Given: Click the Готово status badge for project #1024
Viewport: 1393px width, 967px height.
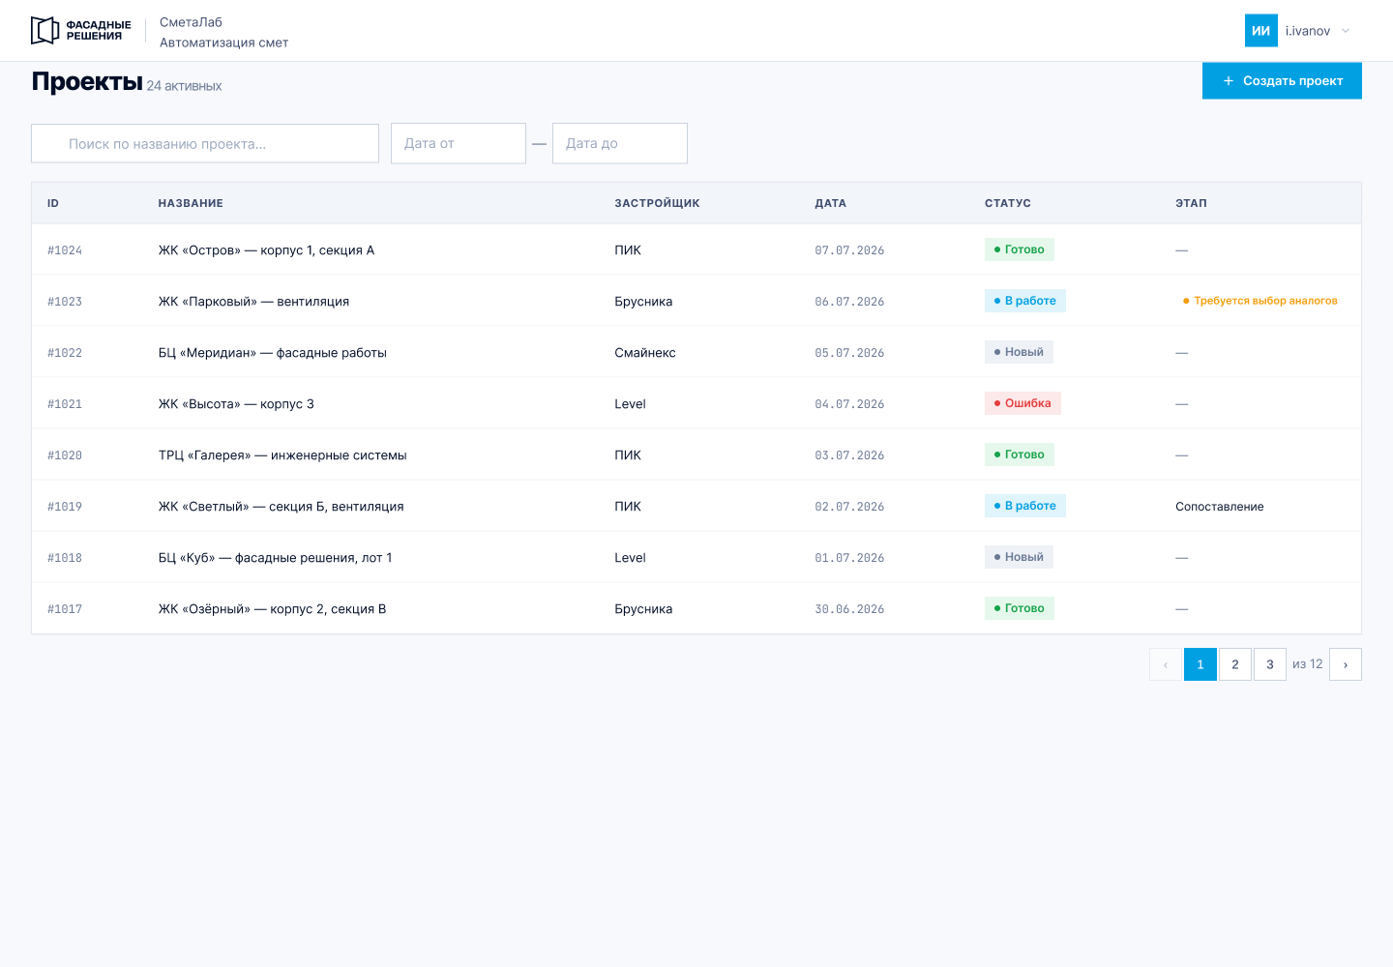Looking at the screenshot, I should click(1019, 249).
